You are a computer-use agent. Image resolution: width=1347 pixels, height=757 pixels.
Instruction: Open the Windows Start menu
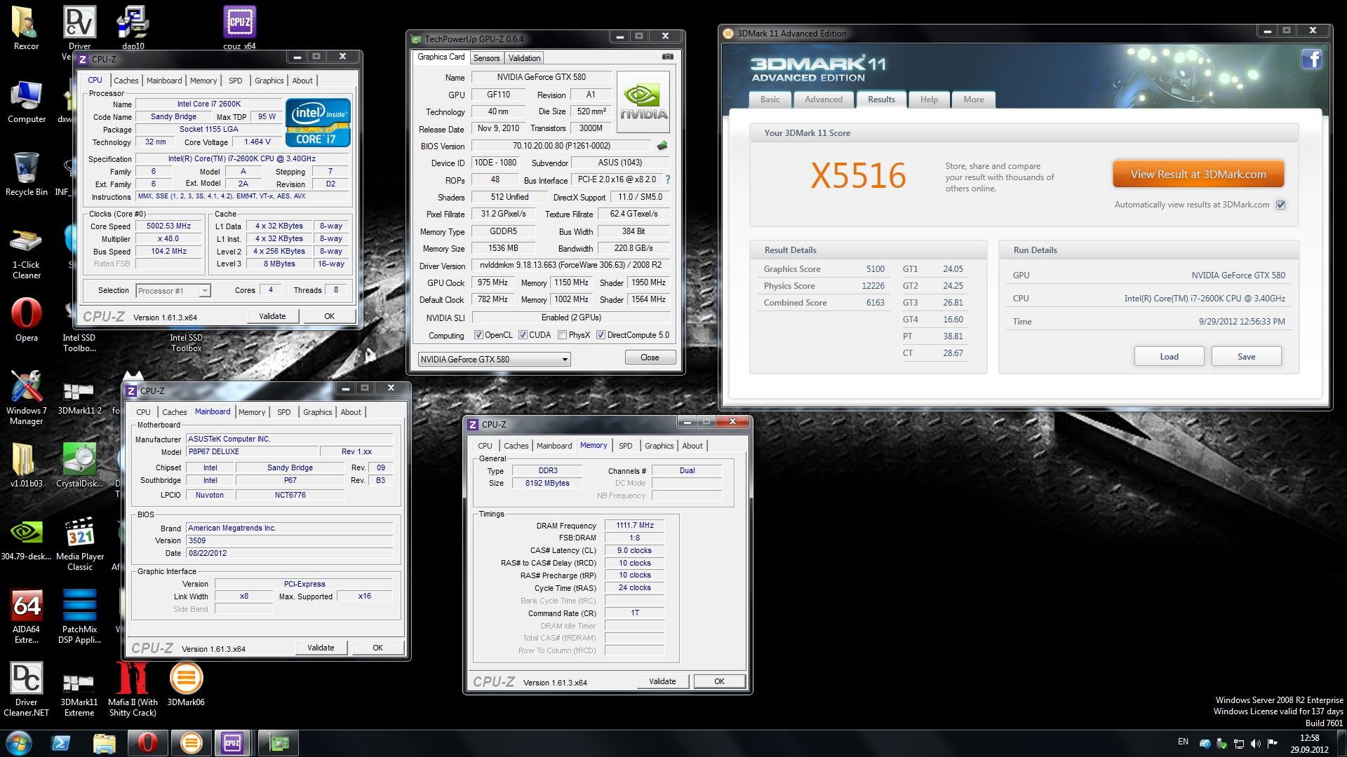[x=18, y=742]
